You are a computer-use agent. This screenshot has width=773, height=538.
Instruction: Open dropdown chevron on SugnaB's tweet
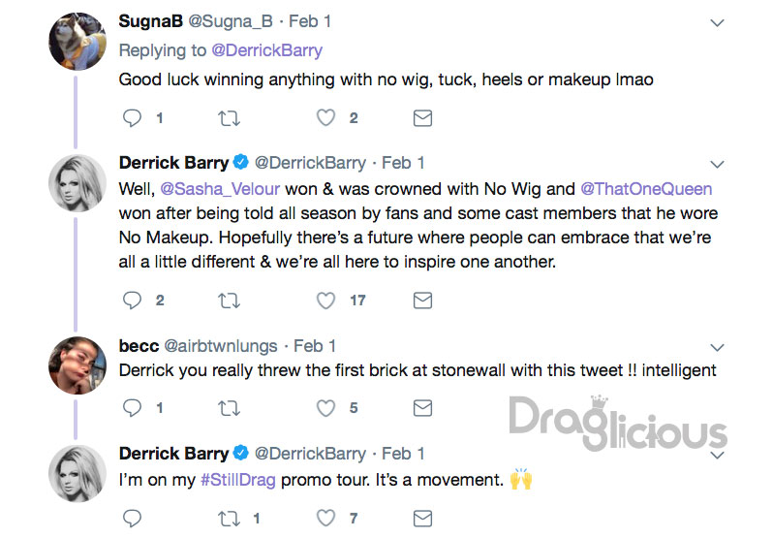click(x=717, y=22)
